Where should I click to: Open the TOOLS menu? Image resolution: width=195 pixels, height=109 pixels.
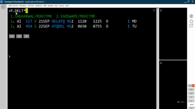point(62,6)
